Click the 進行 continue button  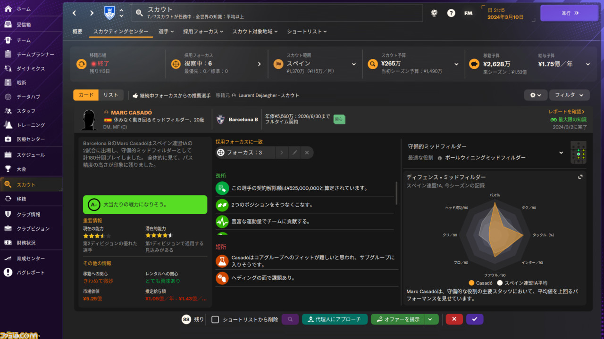[x=569, y=13]
